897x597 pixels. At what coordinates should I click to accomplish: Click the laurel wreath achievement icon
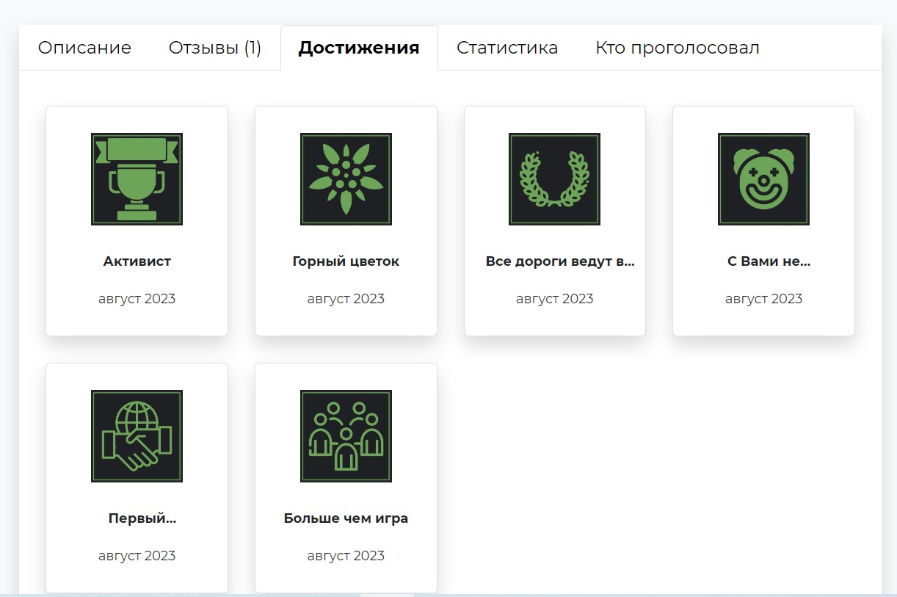[x=554, y=179]
